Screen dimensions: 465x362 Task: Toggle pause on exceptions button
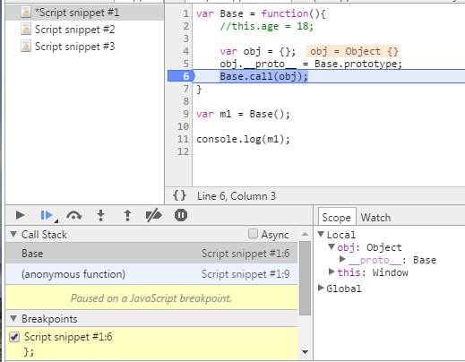[x=181, y=215]
